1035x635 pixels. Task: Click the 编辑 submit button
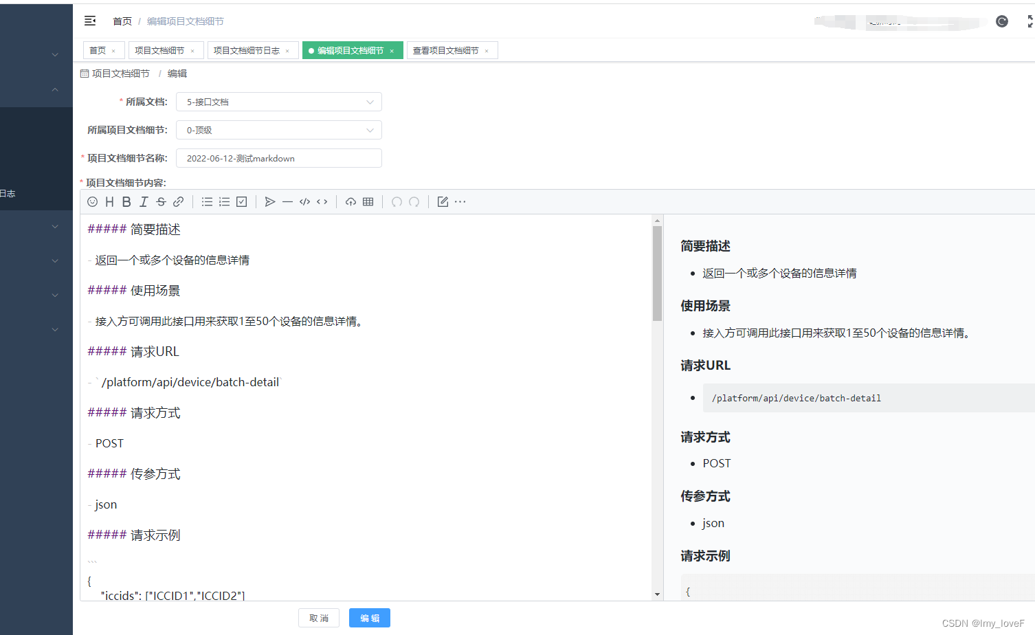[x=369, y=618]
